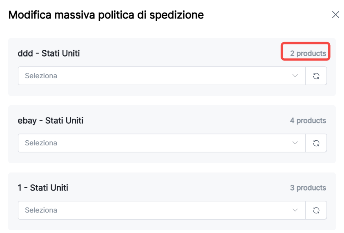Click the ddd - Stati Uniti heading
The height and width of the screenshot is (233, 344).
pyautogui.click(x=49, y=53)
